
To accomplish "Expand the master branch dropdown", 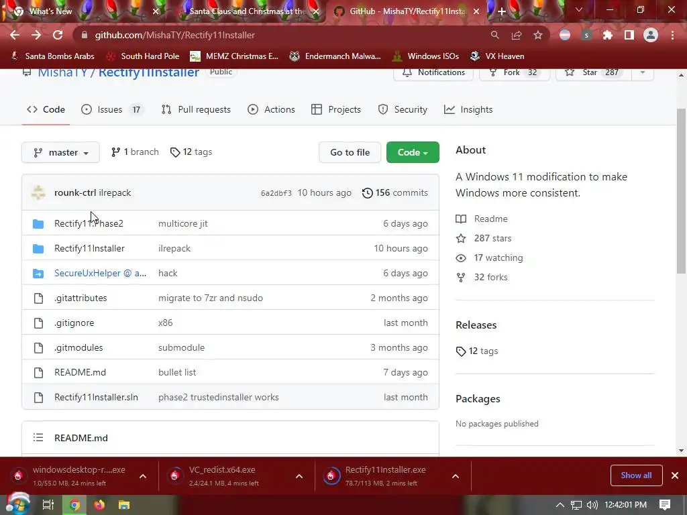I will click(60, 152).
